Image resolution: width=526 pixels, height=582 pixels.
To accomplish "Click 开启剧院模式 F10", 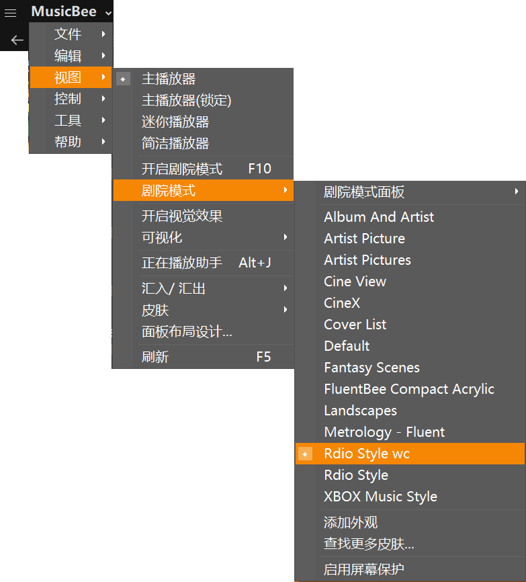I will coord(204,169).
